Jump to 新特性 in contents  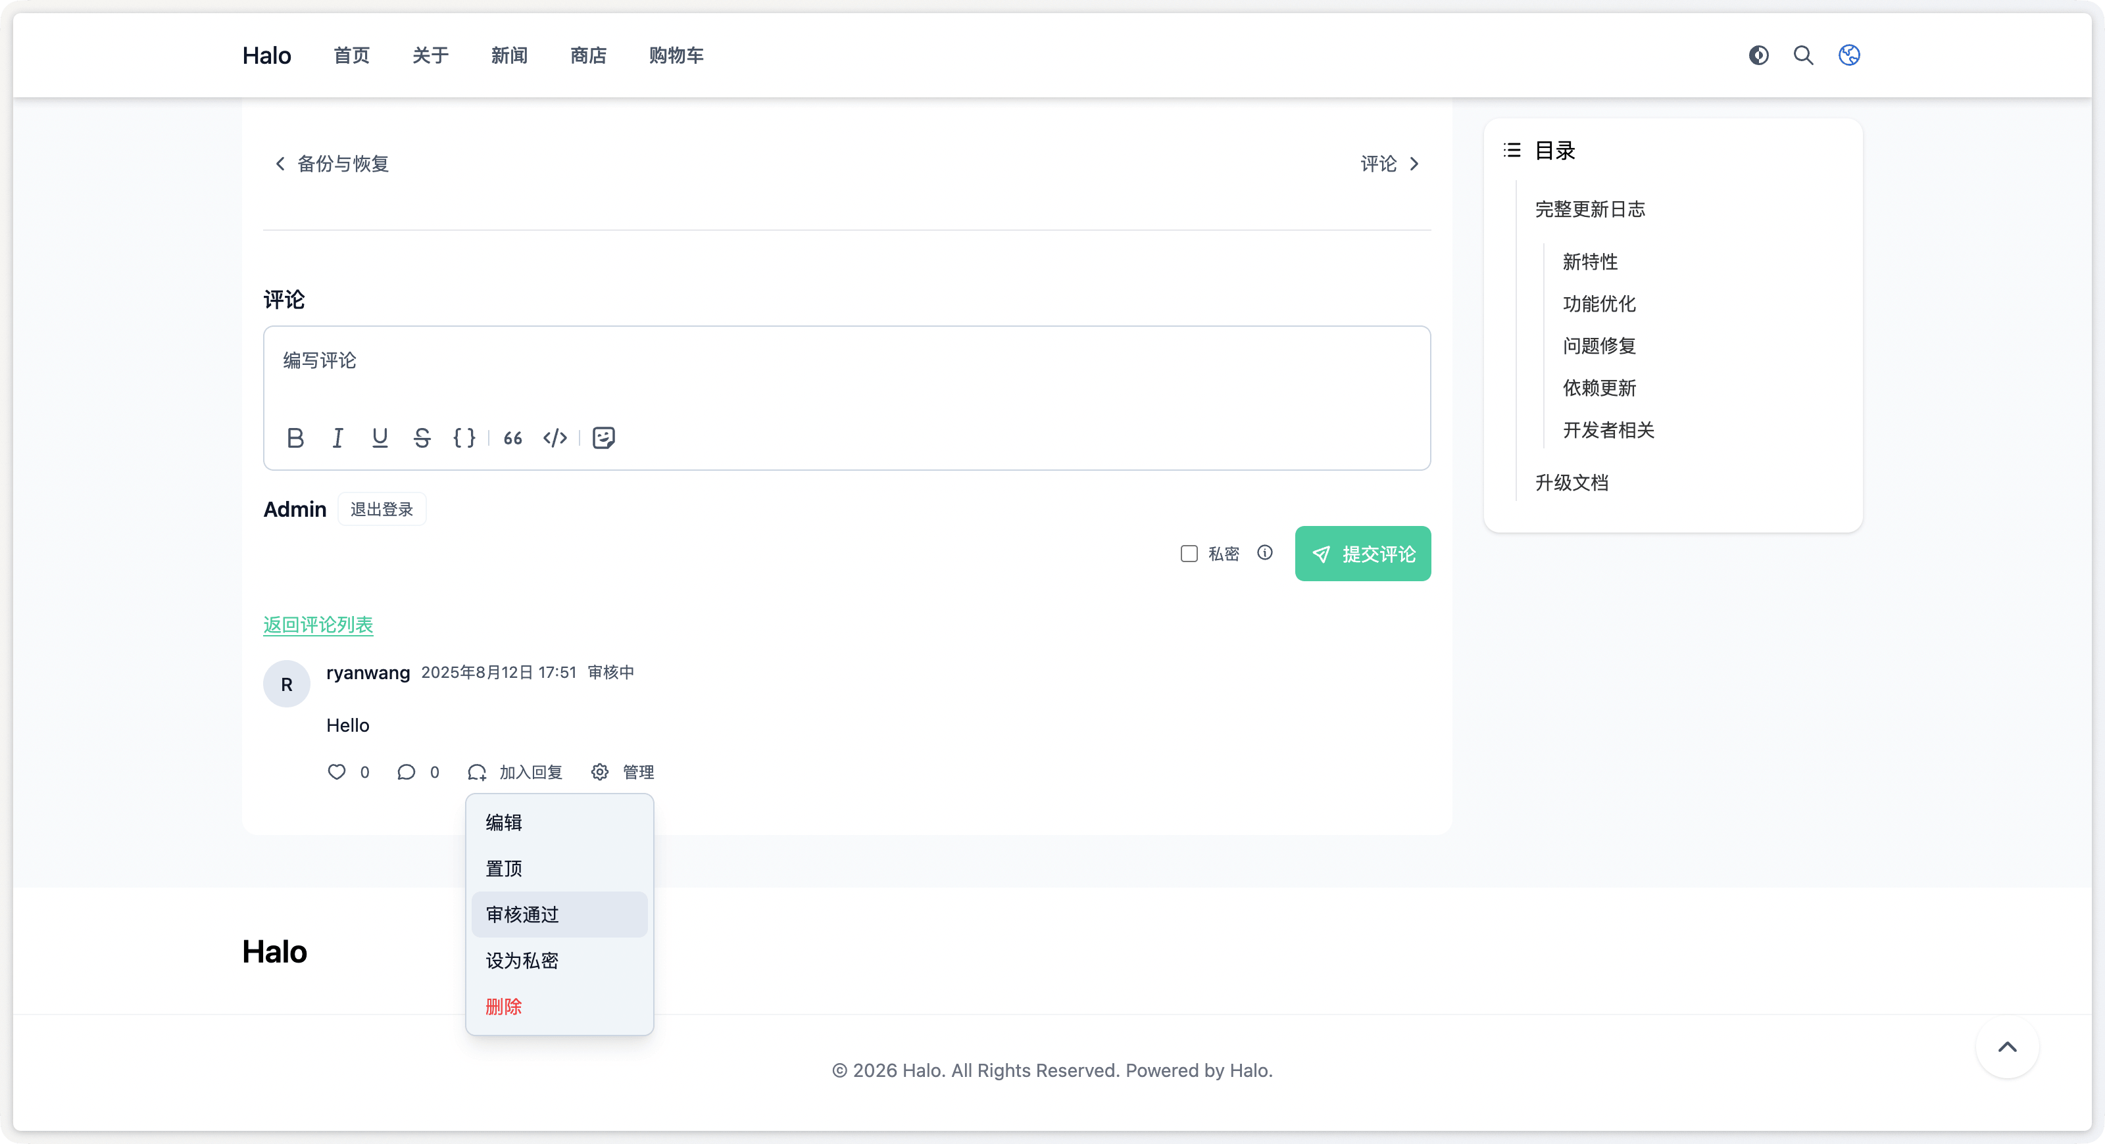tap(1589, 261)
